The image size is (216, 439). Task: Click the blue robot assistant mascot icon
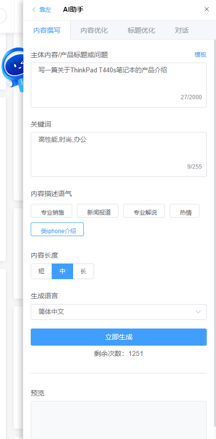tap(12, 70)
